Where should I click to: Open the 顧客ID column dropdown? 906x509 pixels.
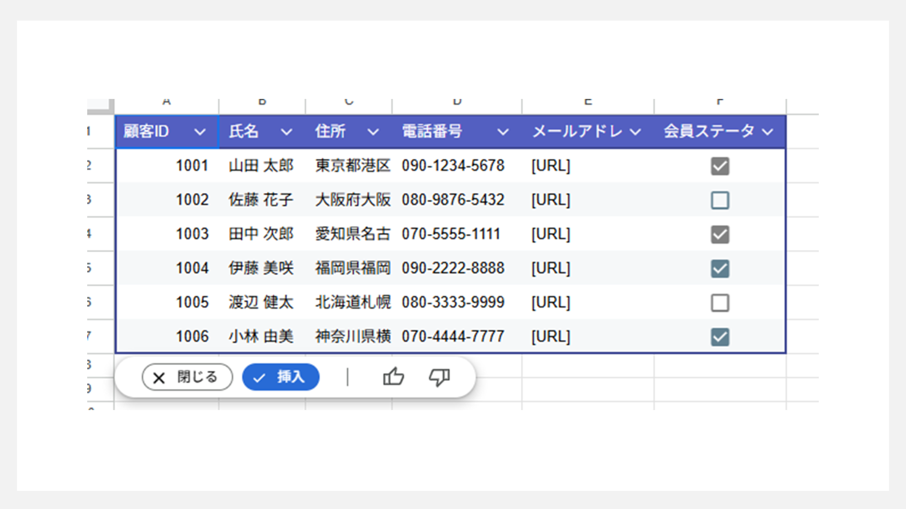pos(200,132)
